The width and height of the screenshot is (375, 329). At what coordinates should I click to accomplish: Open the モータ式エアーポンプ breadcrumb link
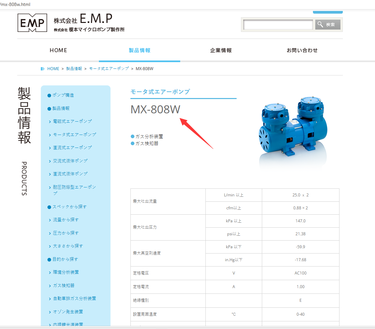(x=108, y=68)
